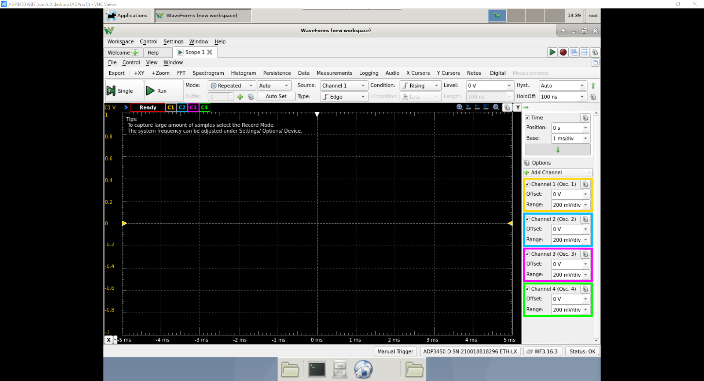This screenshot has width=704, height=381.
Task: Launch the web browser dock icon
Action: [x=363, y=369]
